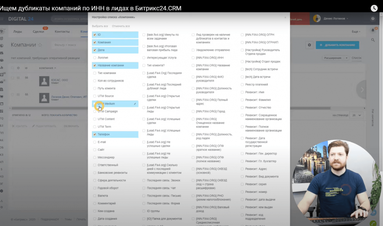Click the Добавить компанию button
Image resolution: width=383 pixels, height=226 pixels.
pos(337,45)
